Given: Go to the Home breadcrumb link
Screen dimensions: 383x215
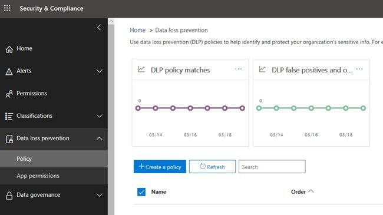Looking at the screenshot, I should [x=137, y=30].
